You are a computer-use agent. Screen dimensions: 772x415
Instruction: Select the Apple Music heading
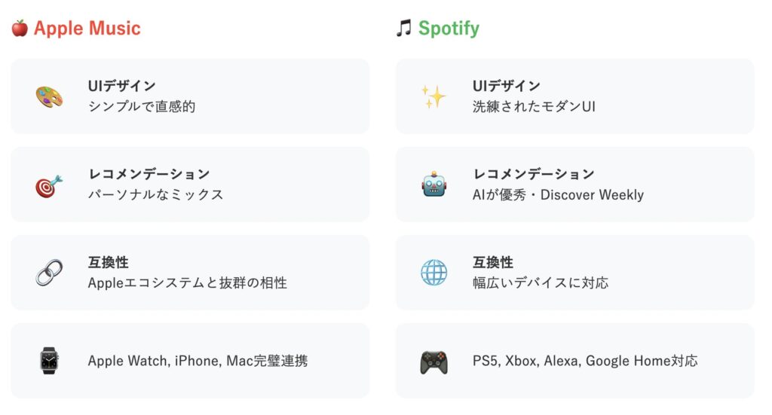(x=87, y=28)
